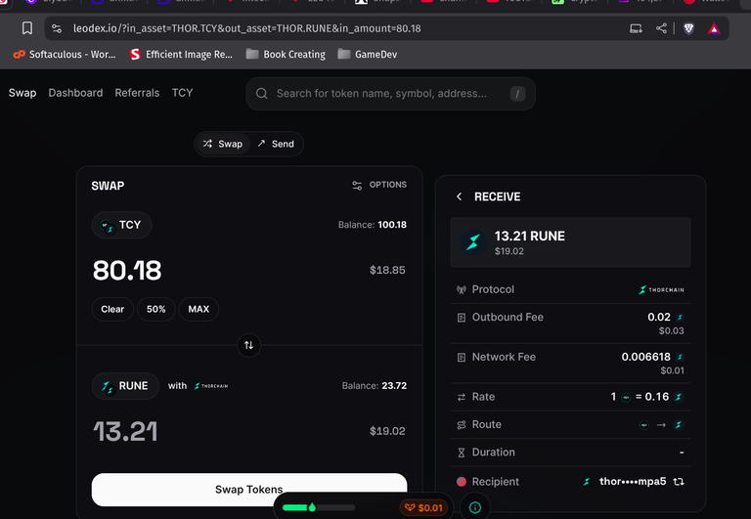The image size is (751, 519).
Task: Click the Route row arrow icons
Action: [x=661, y=424]
